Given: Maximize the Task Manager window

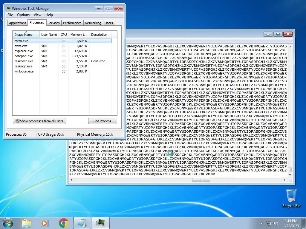Looking at the screenshot, I should [108, 9].
